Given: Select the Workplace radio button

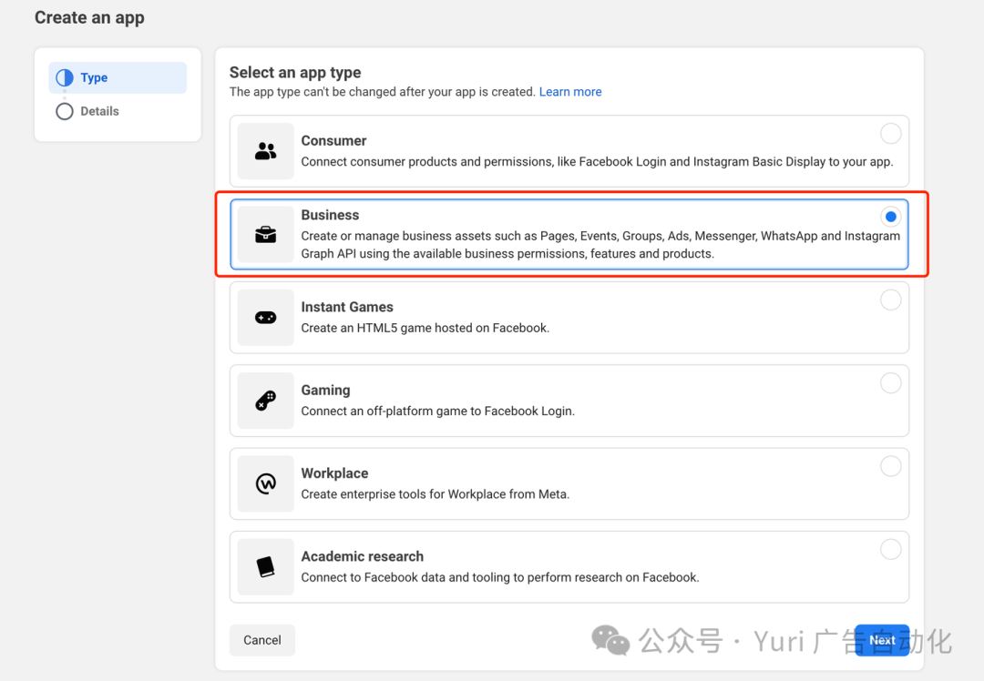Looking at the screenshot, I should 890,466.
